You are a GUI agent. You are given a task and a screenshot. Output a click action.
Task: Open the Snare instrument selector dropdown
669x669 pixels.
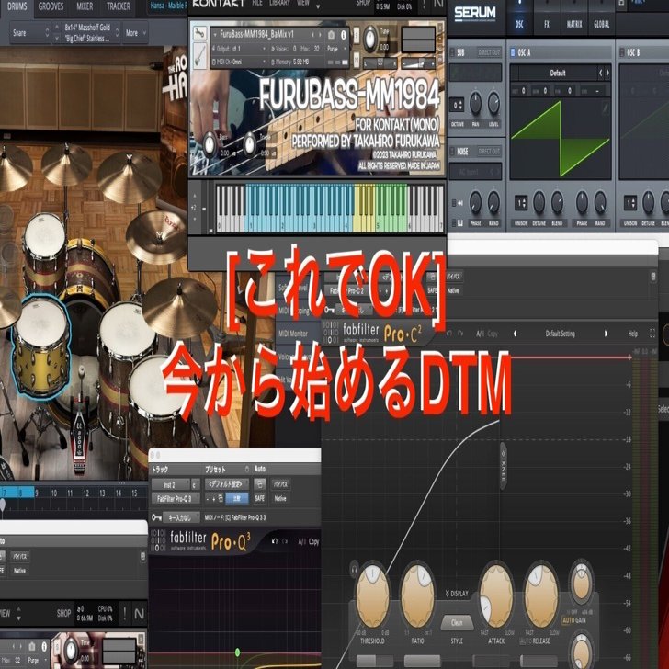(30, 33)
